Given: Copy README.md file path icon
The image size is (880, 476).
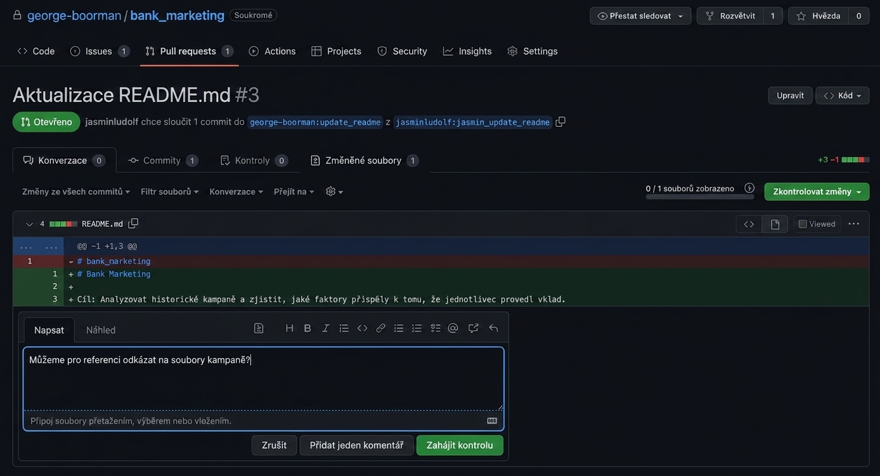Looking at the screenshot, I should point(133,223).
